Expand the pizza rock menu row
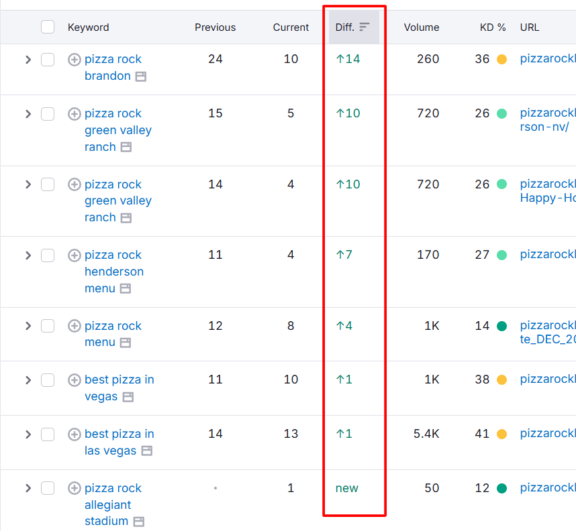 tap(28, 326)
